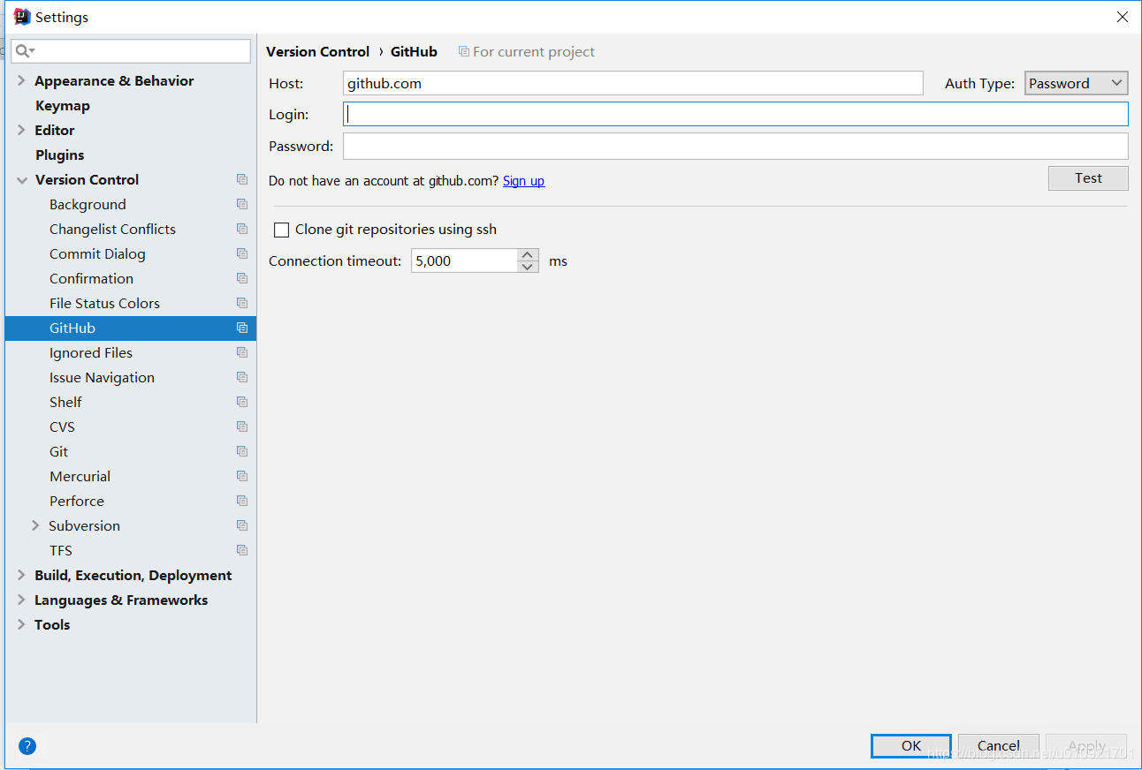The width and height of the screenshot is (1142, 770).
Task: Collapse the Version Control section
Action: coord(21,179)
